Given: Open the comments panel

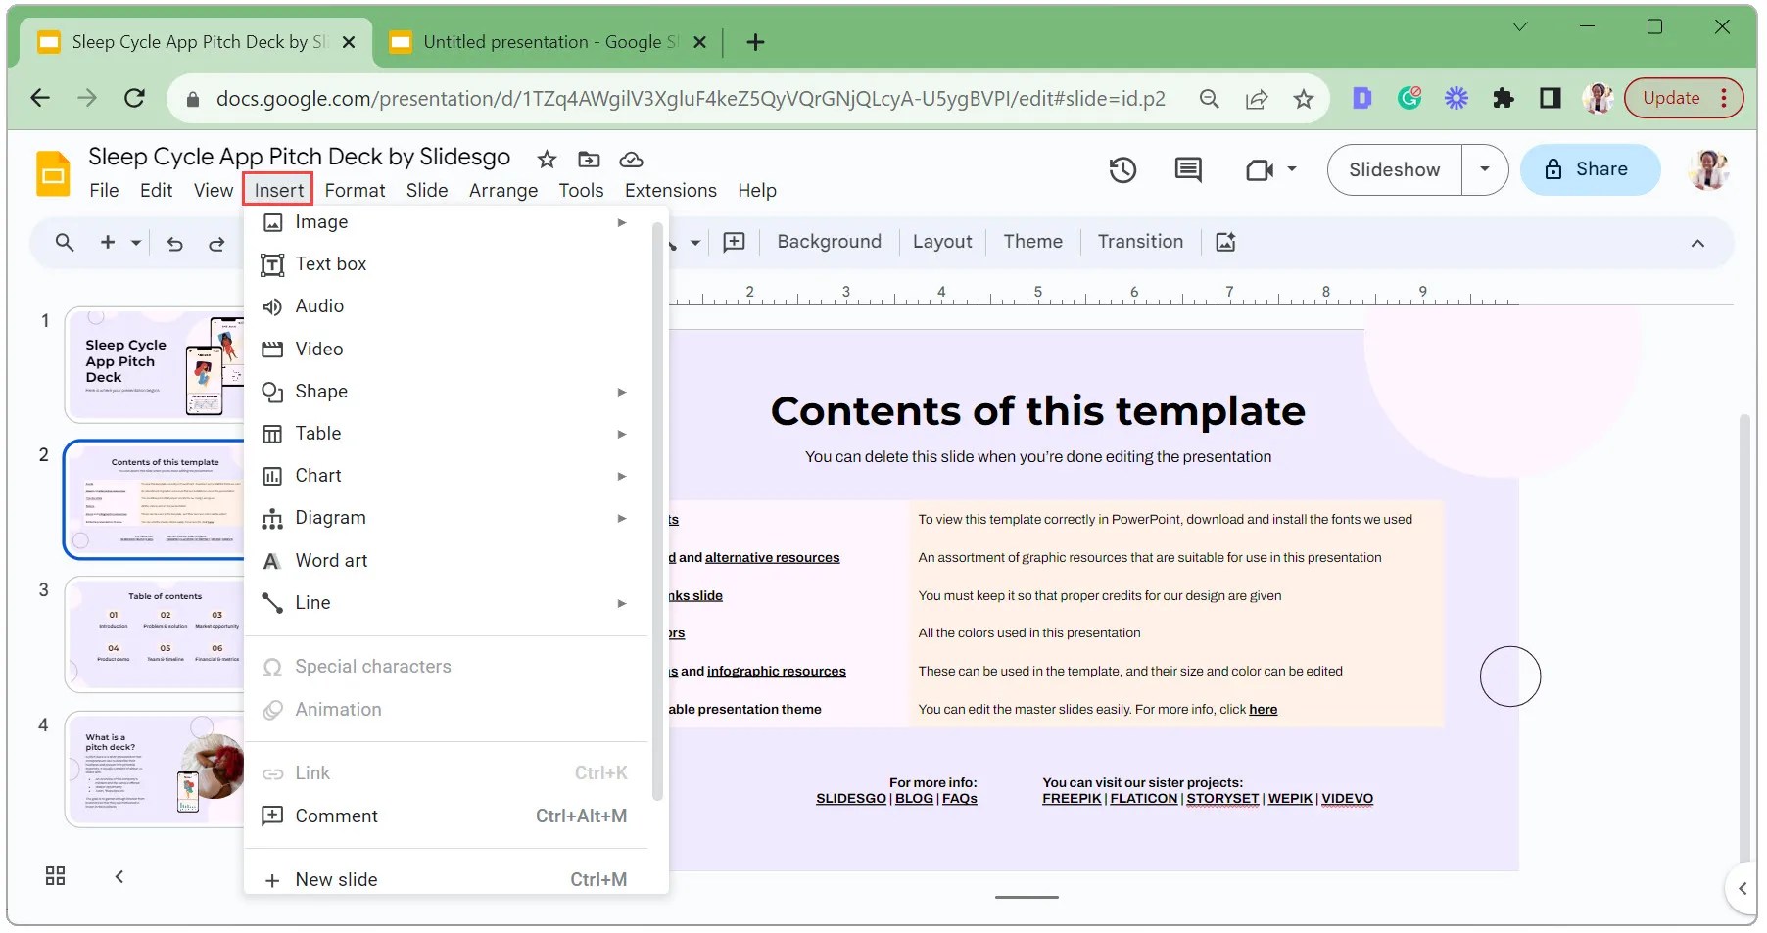Looking at the screenshot, I should pyautogui.click(x=1187, y=169).
